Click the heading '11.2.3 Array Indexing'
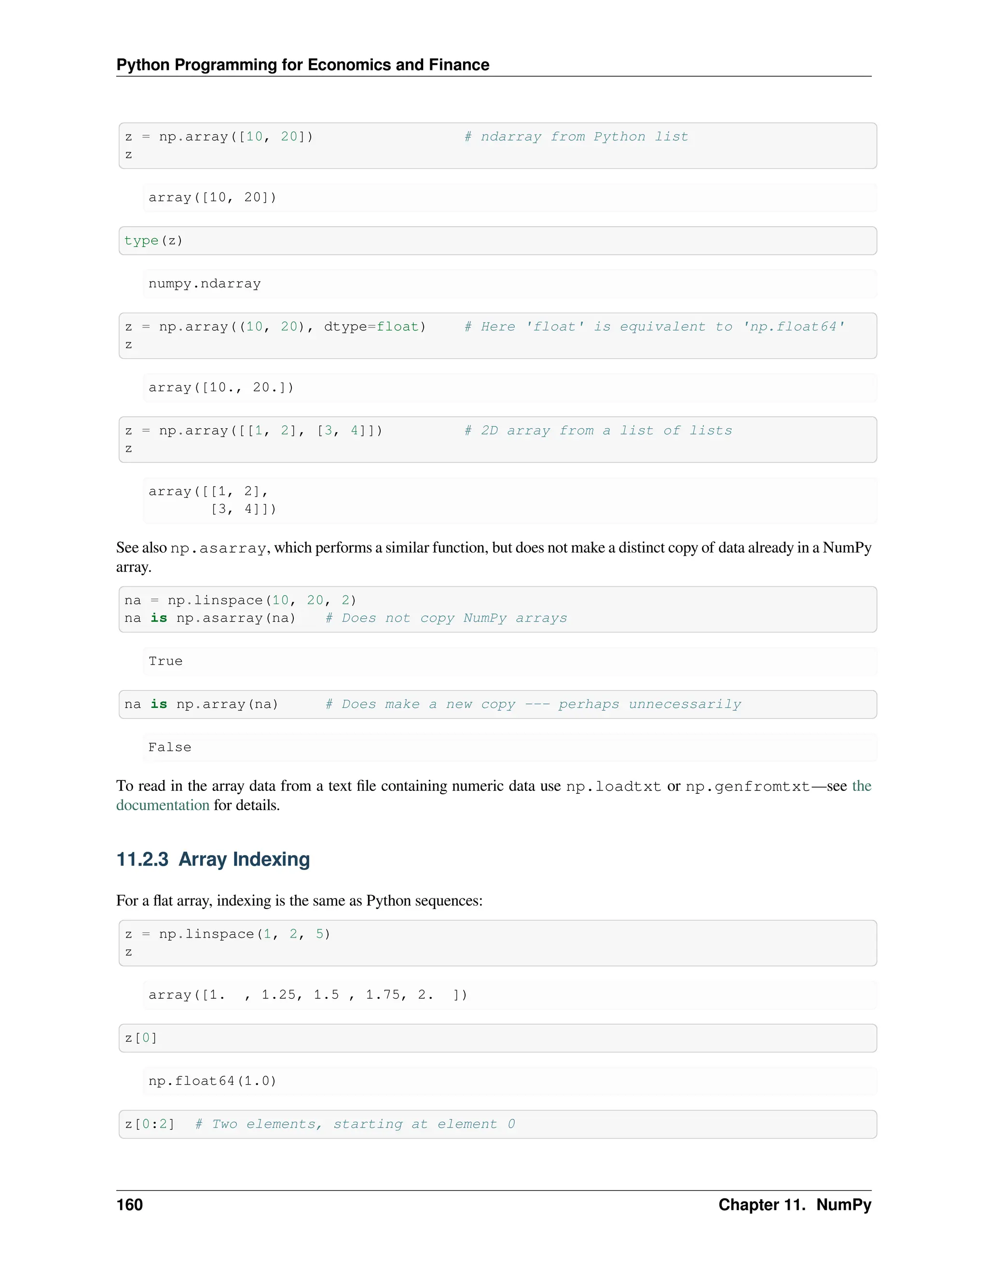 213,859
